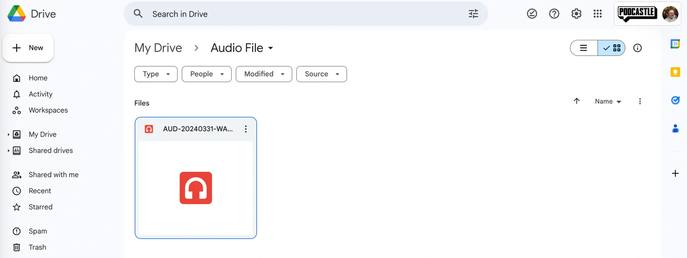Open more actions for AUD-20240331 file
Image resolution: width=687 pixels, height=258 pixels.
coord(246,129)
